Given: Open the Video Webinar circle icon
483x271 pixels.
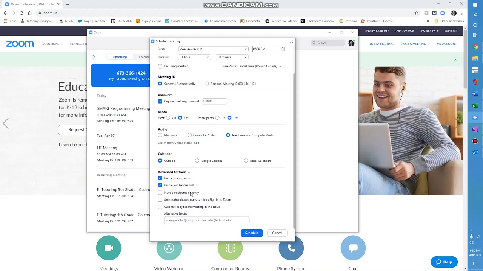Looking at the screenshot, I should tap(169, 248).
